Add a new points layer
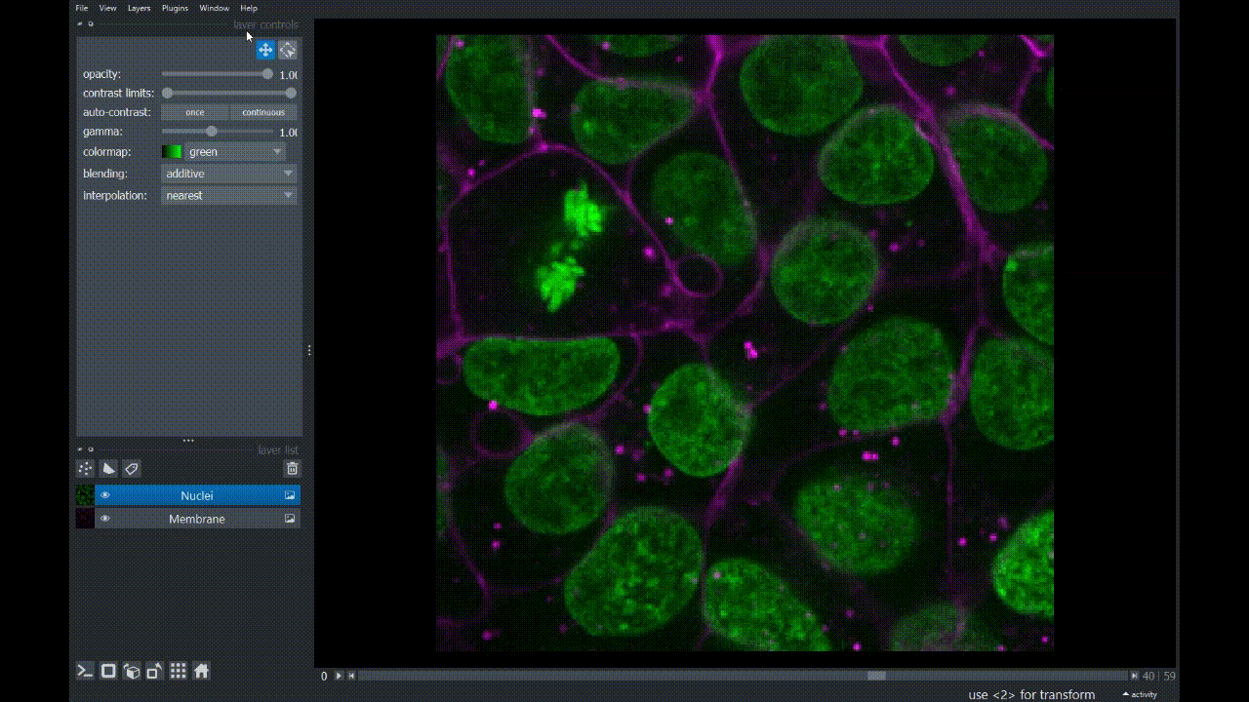 click(x=86, y=469)
